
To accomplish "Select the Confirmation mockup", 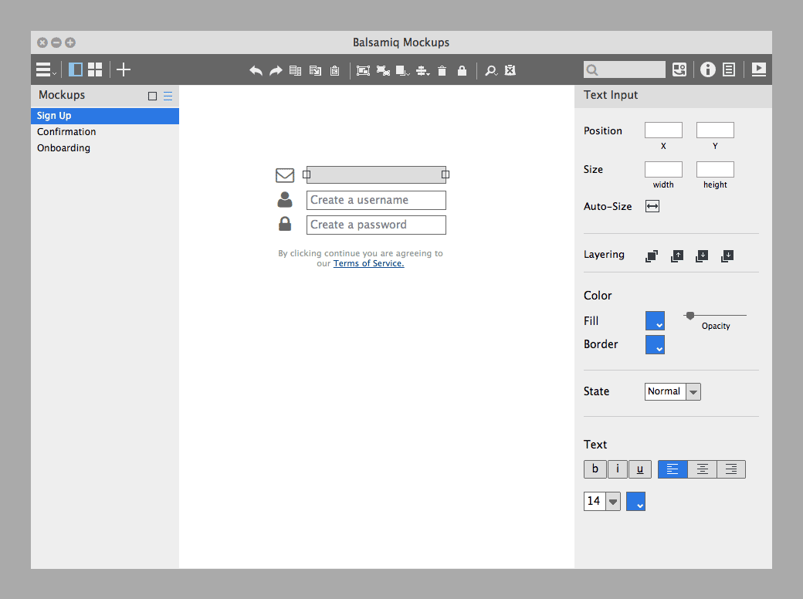I will tap(66, 131).
